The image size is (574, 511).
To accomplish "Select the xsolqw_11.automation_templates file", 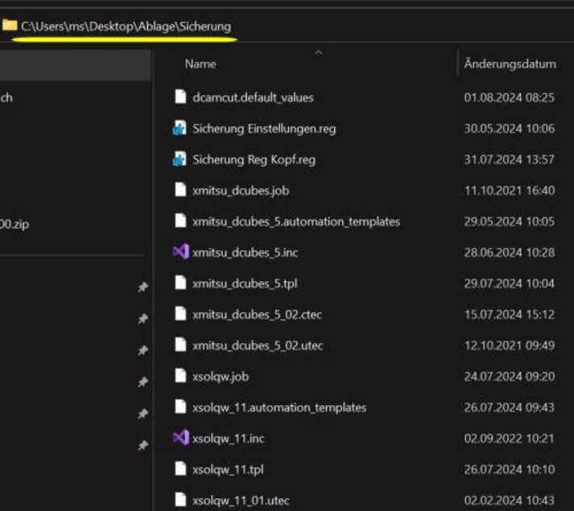I will click(279, 408).
